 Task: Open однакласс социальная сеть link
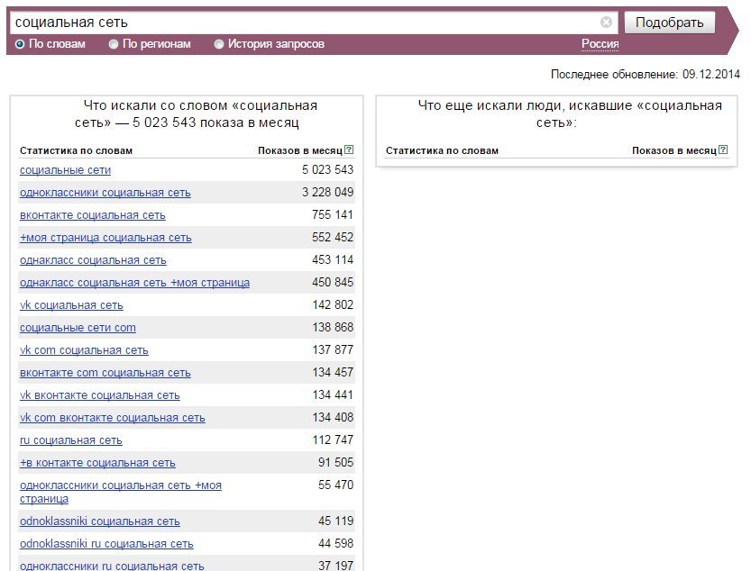[x=93, y=260]
